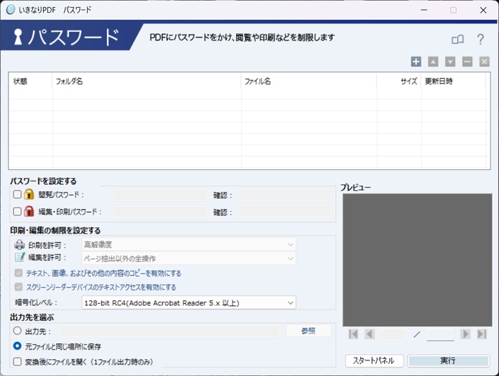Open the manual book icon
The width and height of the screenshot is (499, 376).
click(x=458, y=40)
